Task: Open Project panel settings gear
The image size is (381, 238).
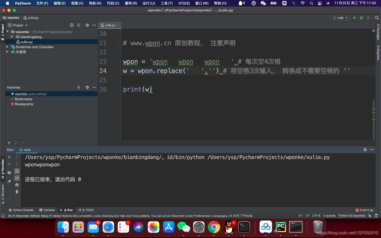Action: coord(87,25)
